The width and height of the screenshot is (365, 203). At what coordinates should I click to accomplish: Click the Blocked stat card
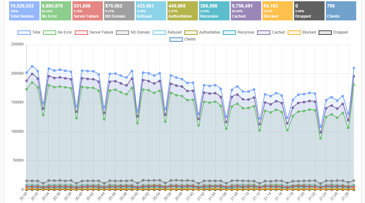point(278,11)
